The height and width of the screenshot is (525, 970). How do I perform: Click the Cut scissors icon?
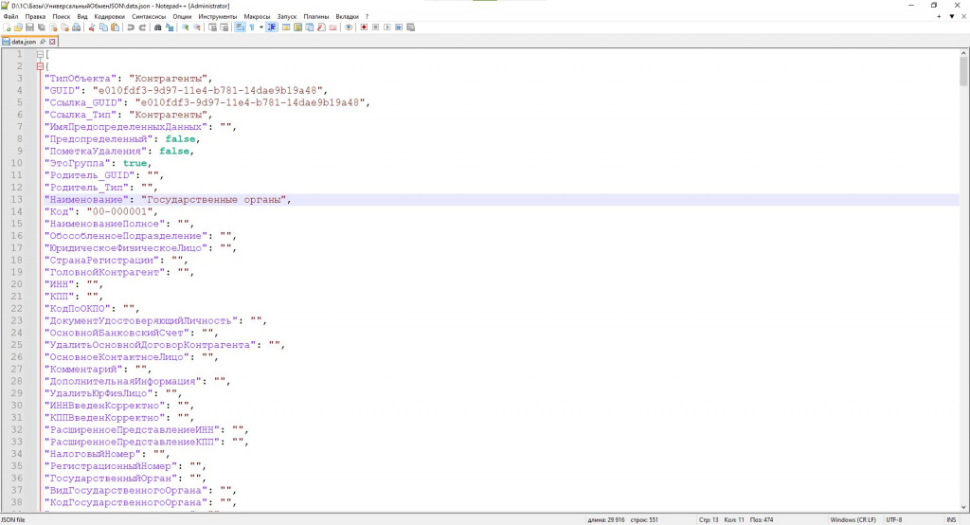[92, 27]
